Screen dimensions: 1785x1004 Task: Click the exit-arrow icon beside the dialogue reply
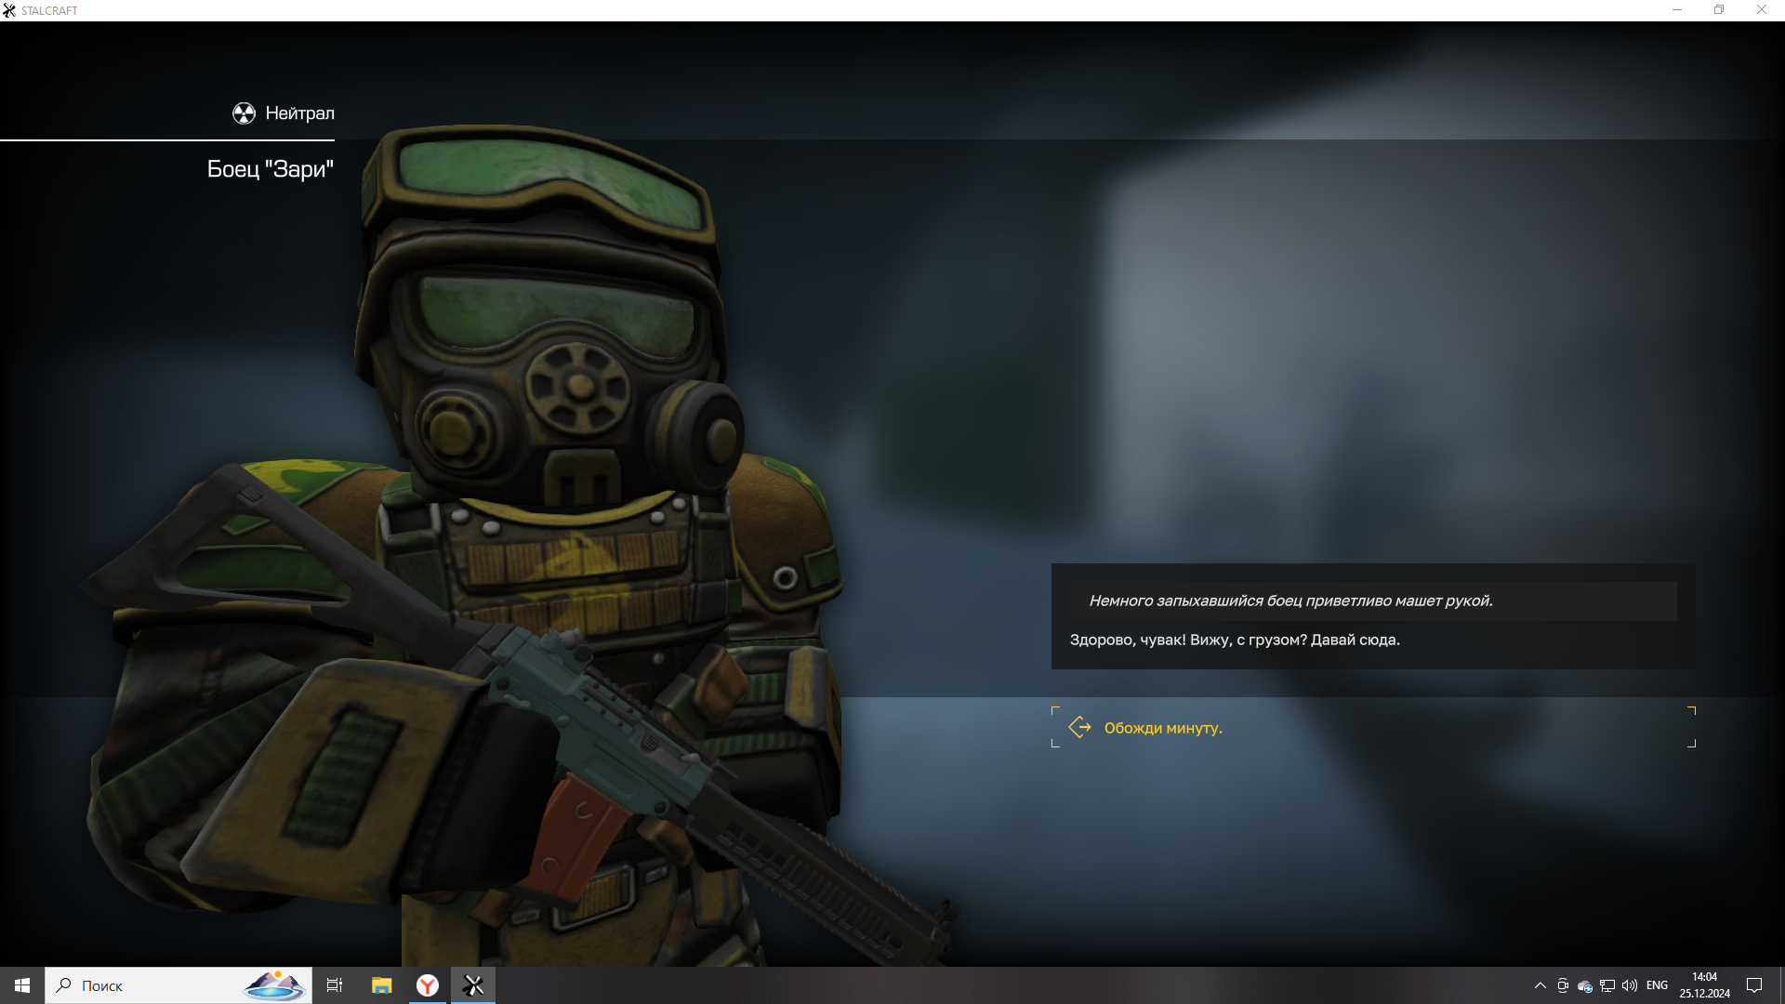tap(1079, 727)
